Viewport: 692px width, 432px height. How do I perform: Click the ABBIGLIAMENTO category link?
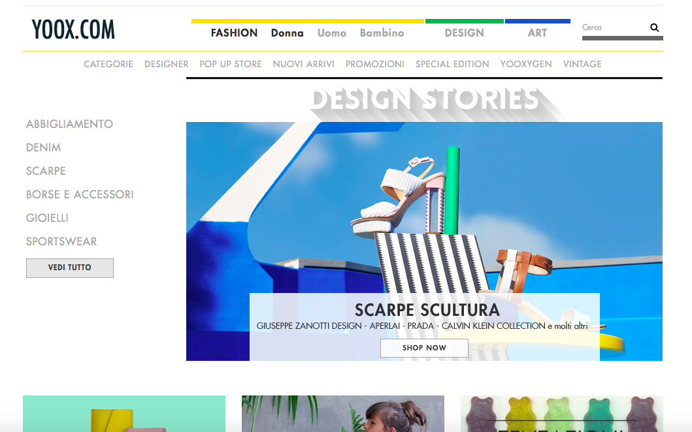click(69, 124)
